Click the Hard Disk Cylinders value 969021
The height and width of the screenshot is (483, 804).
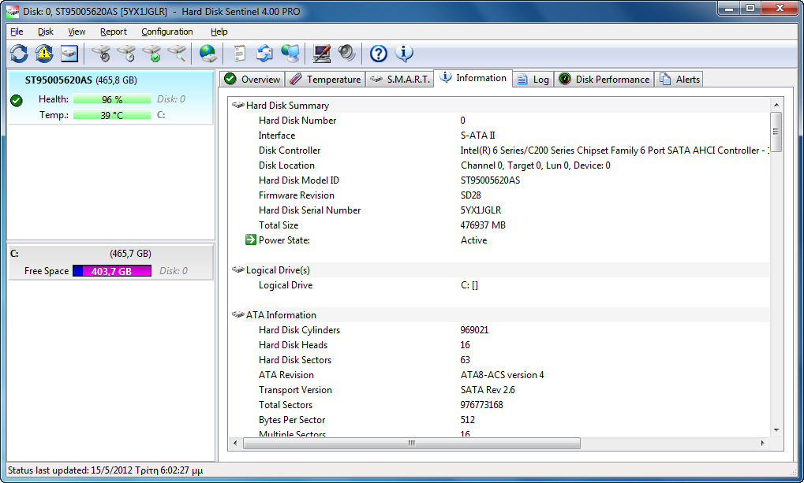click(x=474, y=330)
